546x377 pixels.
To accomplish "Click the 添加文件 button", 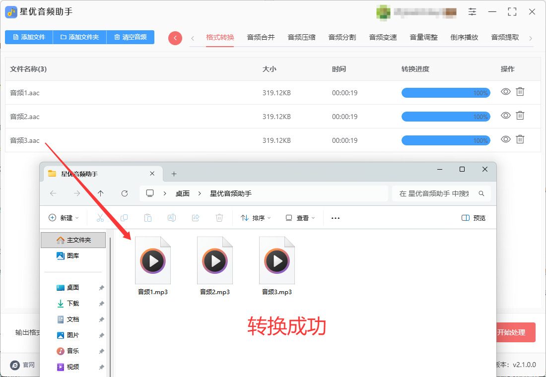I will (x=29, y=37).
